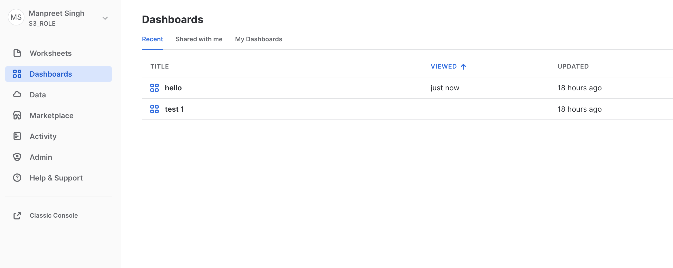Sort dashboards by the TITLE column
The image size is (673, 268).
click(159, 66)
